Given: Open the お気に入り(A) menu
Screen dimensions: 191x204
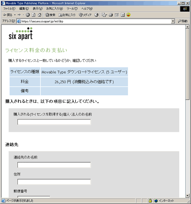Looking at the screenshot, I should (x=54, y=9).
